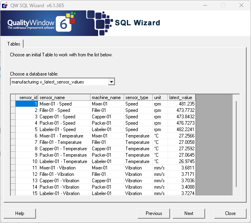This screenshot has height=223, width=251.
Task: Click Temperature sensor type in row 9
Action: coord(138,155)
